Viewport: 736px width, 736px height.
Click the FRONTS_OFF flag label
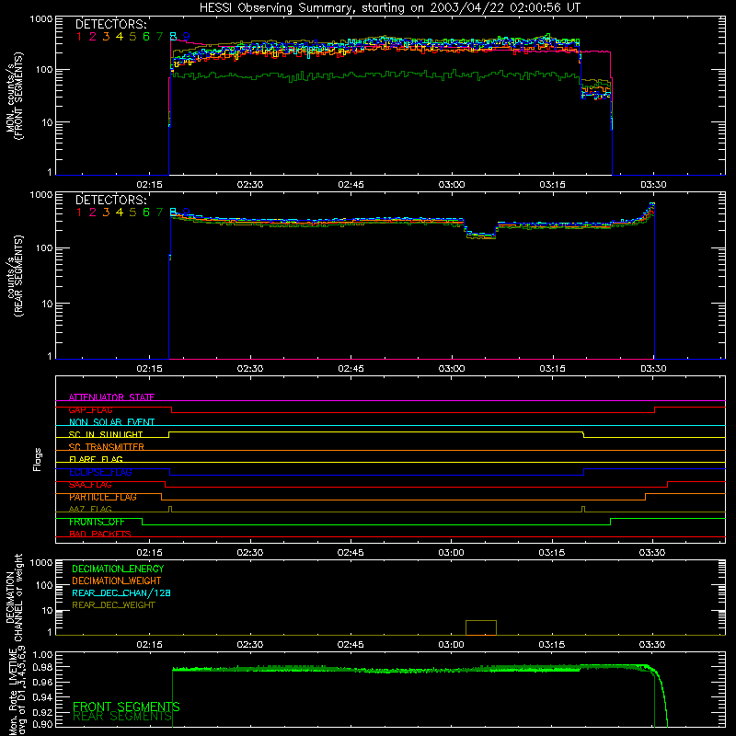(x=97, y=522)
